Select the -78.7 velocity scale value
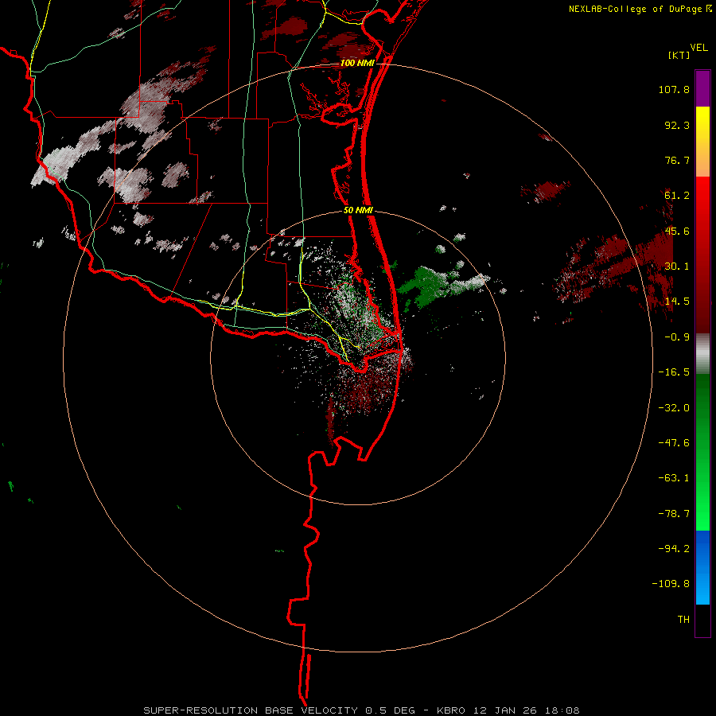 point(674,514)
